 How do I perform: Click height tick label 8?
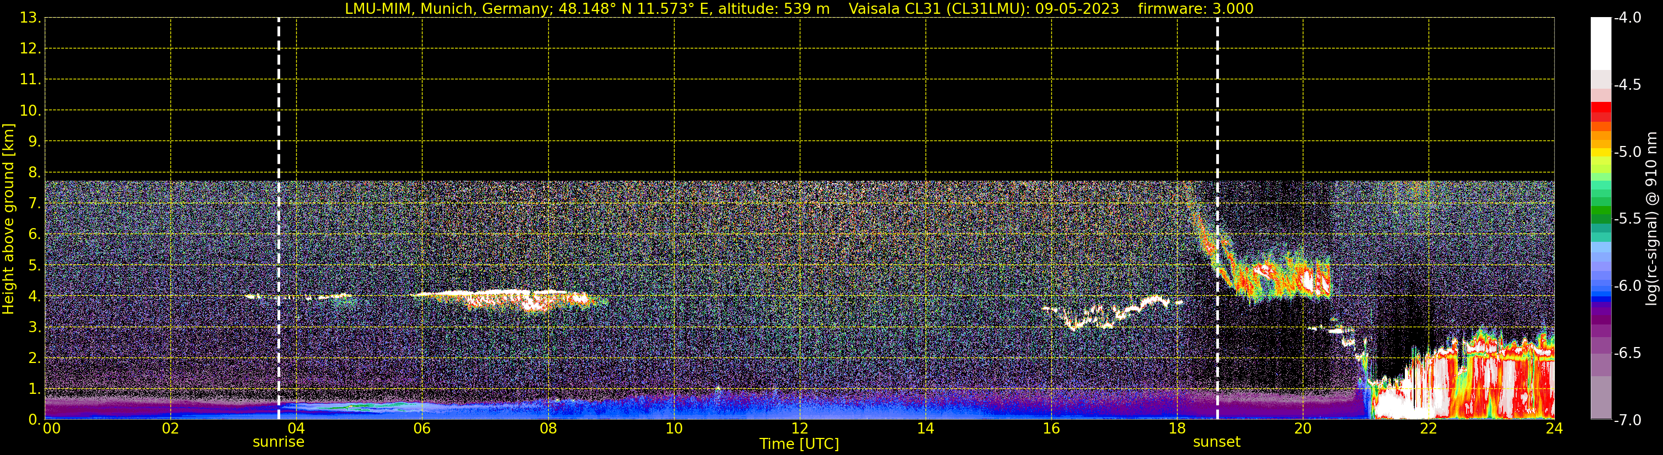click(x=34, y=173)
